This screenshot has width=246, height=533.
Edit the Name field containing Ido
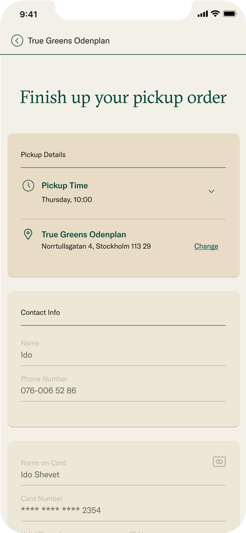(x=123, y=355)
